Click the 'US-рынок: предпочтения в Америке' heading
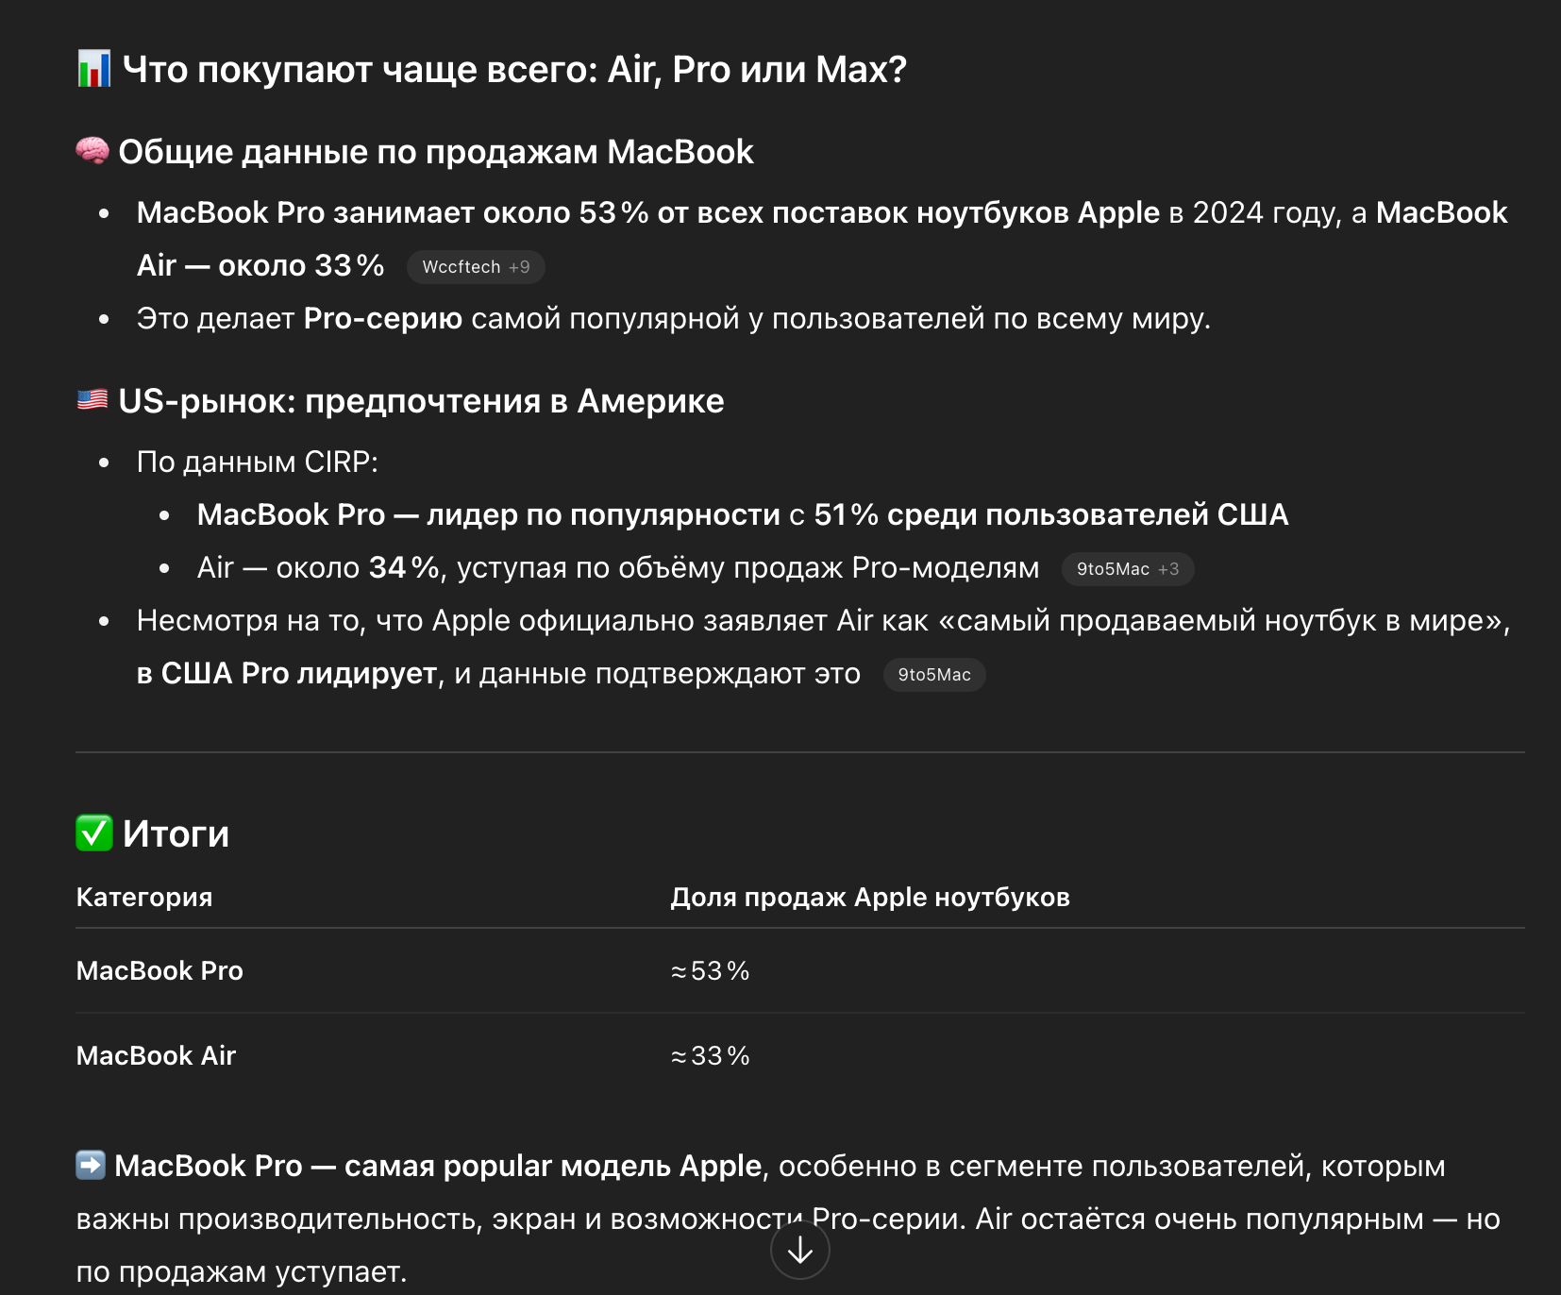 (421, 400)
